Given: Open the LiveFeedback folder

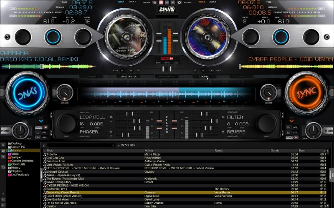Looking at the screenshot, I should (x=18, y=175).
